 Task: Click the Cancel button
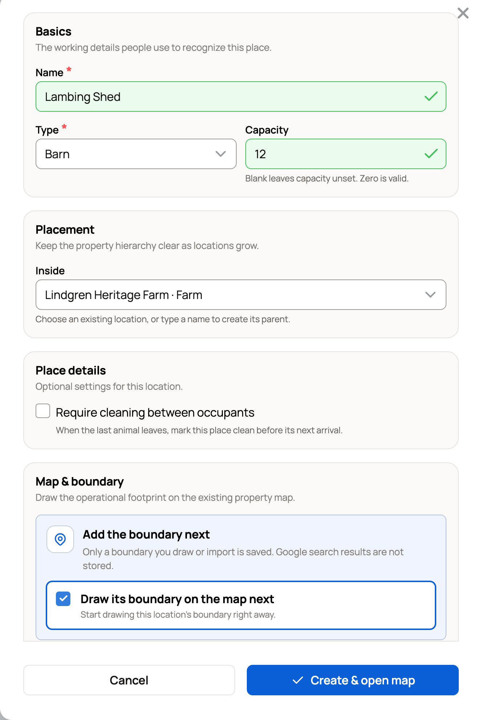pos(129,680)
